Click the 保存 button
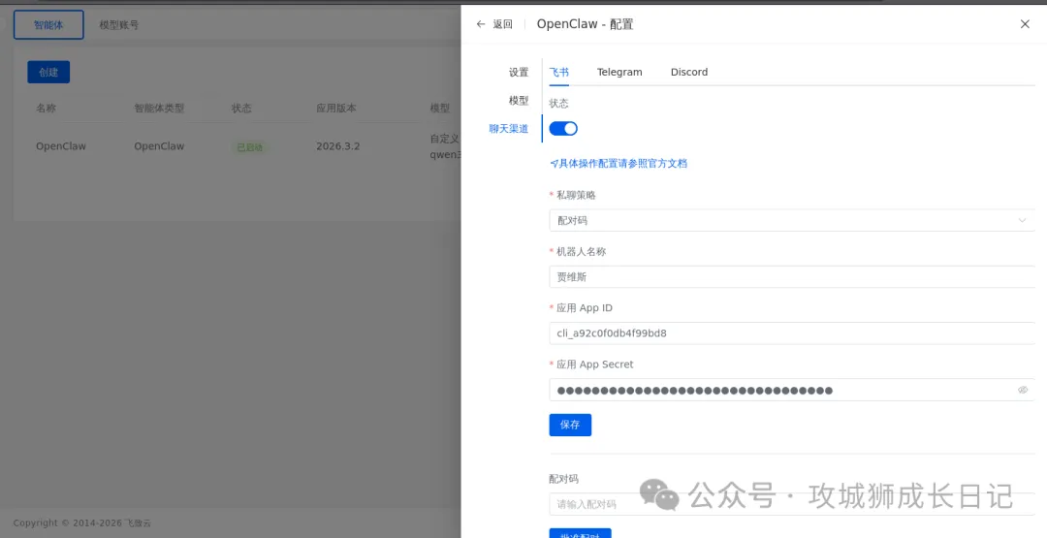Image resolution: width=1047 pixels, height=538 pixels. tap(570, 425)
